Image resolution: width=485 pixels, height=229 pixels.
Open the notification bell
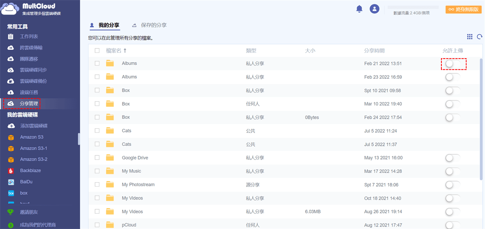pyautogui.click(x=359, y=9)
